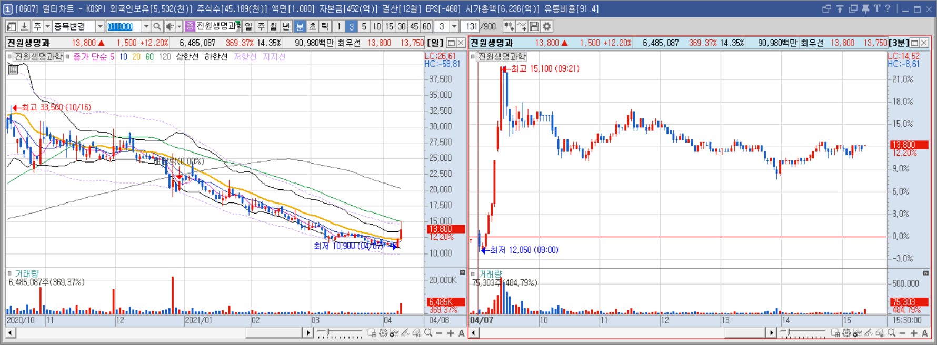The image size is (937, 345).
Task: Click the left chart legend 진원생명과학
Action: coord(38,57)
